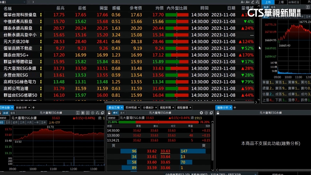Screen dimensions: 311x175
Task: Decrease font size with the A- icon
Action: (x=242, y=2)
